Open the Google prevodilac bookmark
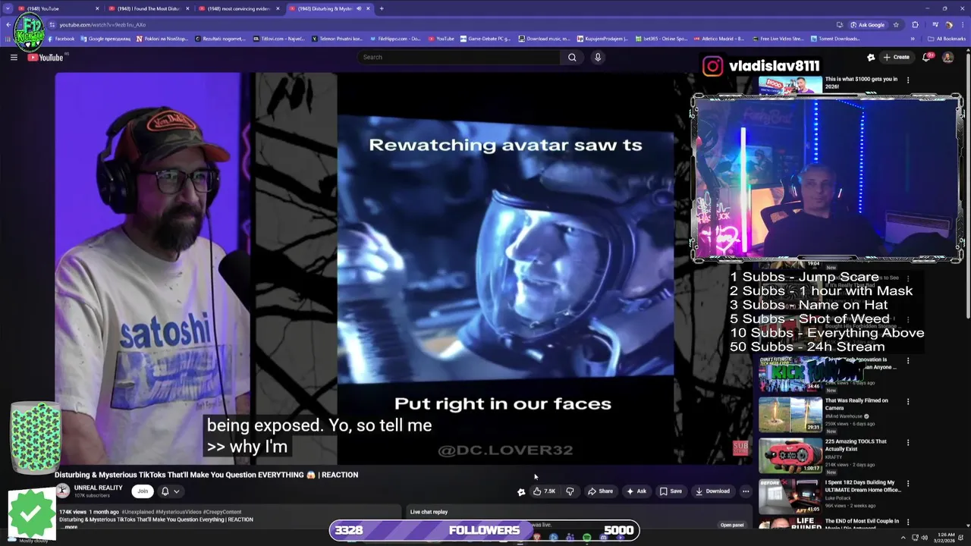971x546 pixels. click(105, 39)
